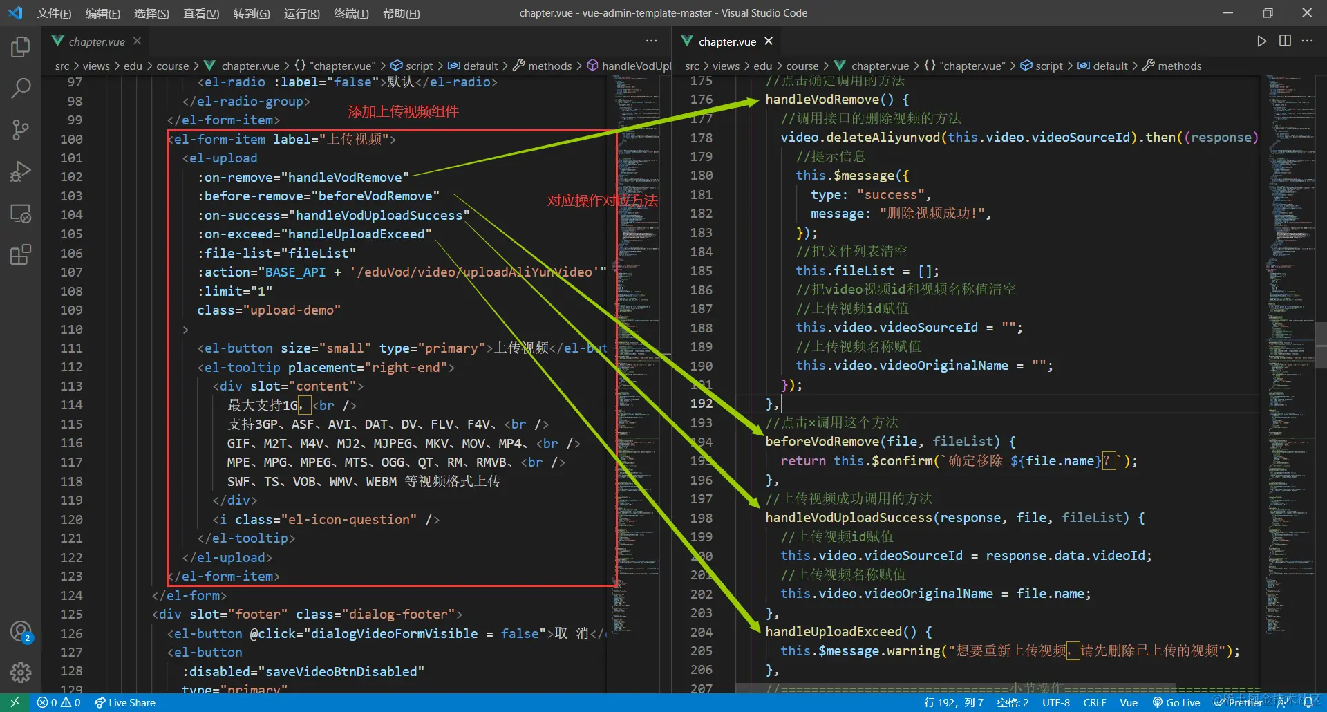Viewport: 1327px width, 712px height.
Task: Open the Run and Debug view
Action: pos(21,171)
